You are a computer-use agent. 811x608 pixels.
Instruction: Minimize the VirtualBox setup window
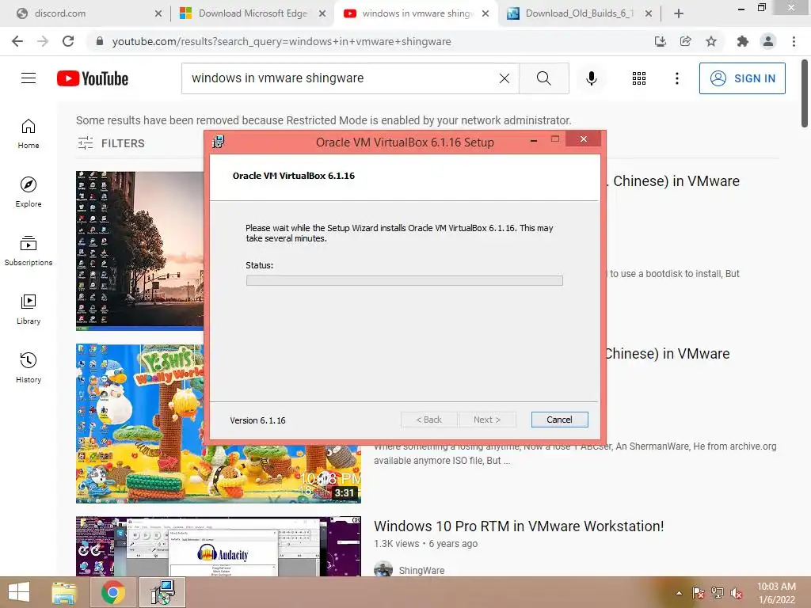point(534,139)
